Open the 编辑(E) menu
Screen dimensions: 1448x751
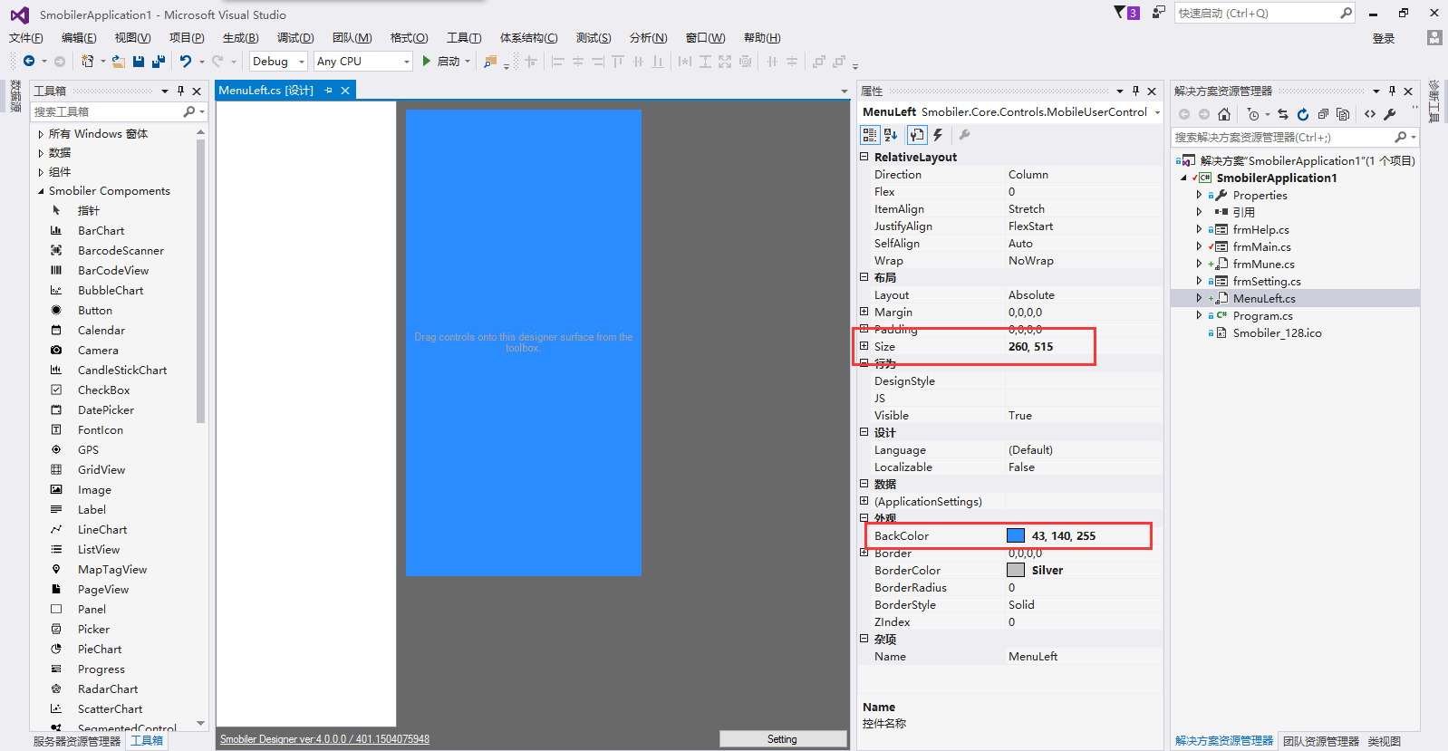[x=79, y=38]
